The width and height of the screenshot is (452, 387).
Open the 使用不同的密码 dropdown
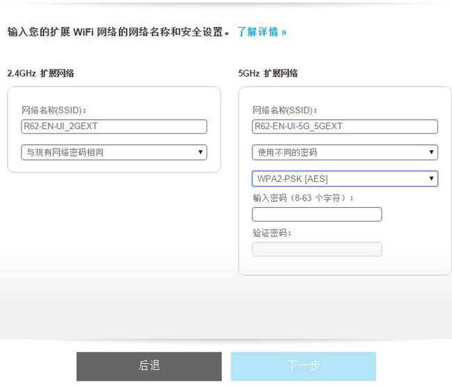coord(345,152)
